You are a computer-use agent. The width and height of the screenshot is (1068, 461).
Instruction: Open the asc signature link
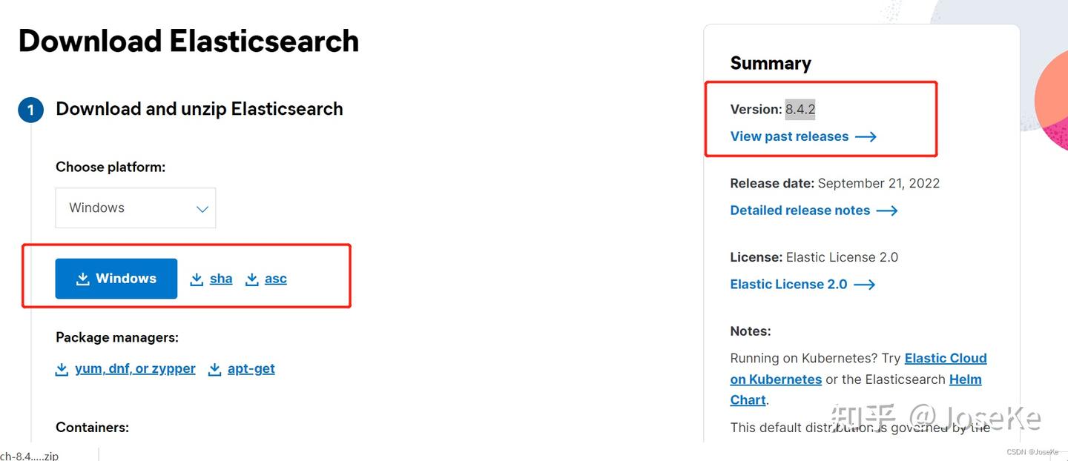pos(275,278)
